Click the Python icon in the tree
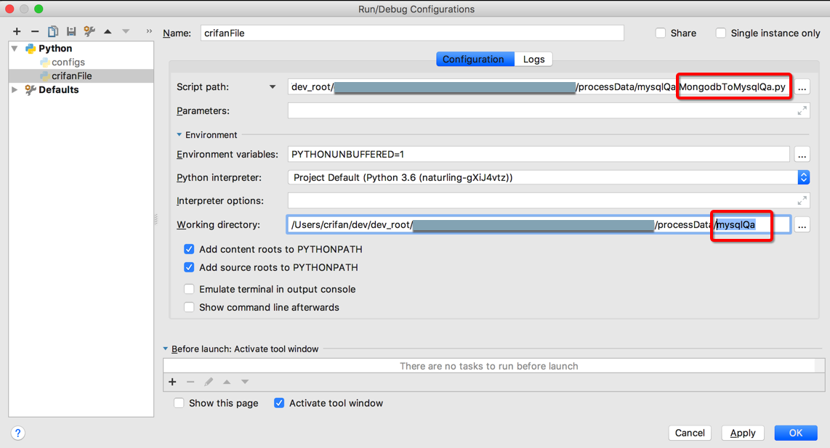This screenshot has height=448, width=830. pos(31,48)
